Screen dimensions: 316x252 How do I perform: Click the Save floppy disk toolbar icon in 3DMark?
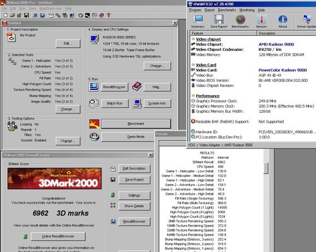point(26,15)
